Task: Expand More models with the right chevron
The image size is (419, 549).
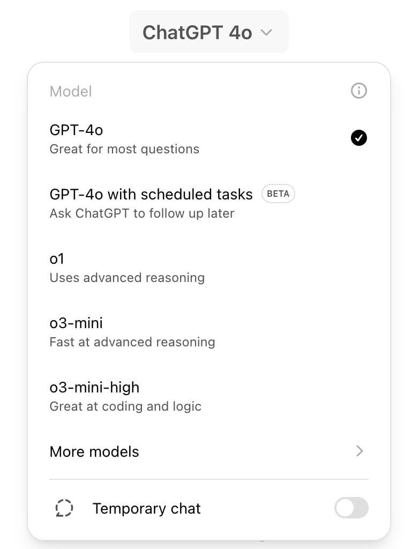Action: tap(360, 451)
